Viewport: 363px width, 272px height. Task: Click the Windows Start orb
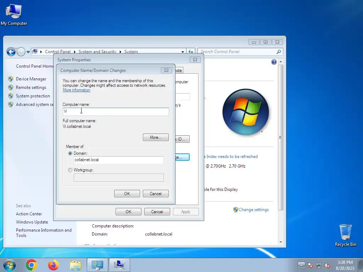[10, 265]
